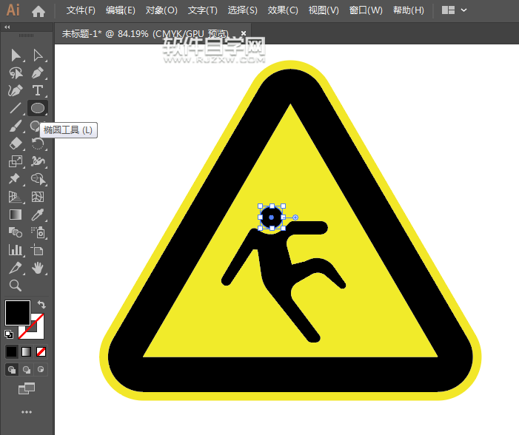
Task: Select the Zoom magnifier tool
Action: tap(16, 286)
